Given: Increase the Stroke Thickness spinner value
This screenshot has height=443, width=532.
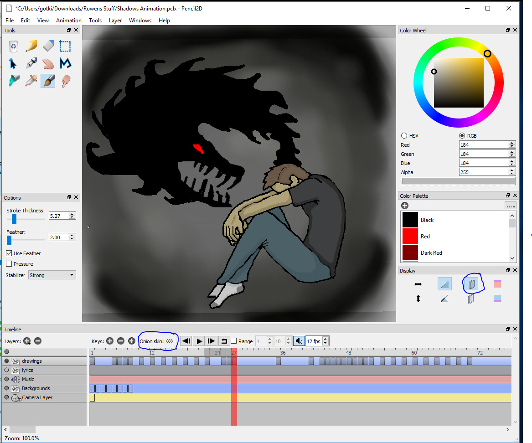Looking at the screenshot, I should tap(72, 213).
